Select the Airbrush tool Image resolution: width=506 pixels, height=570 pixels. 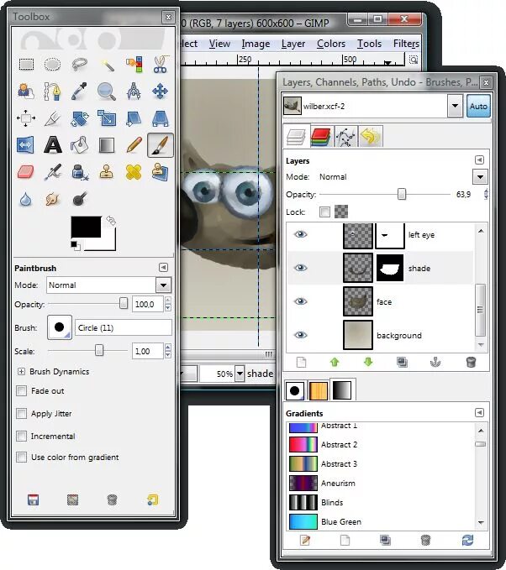[53, 172]
